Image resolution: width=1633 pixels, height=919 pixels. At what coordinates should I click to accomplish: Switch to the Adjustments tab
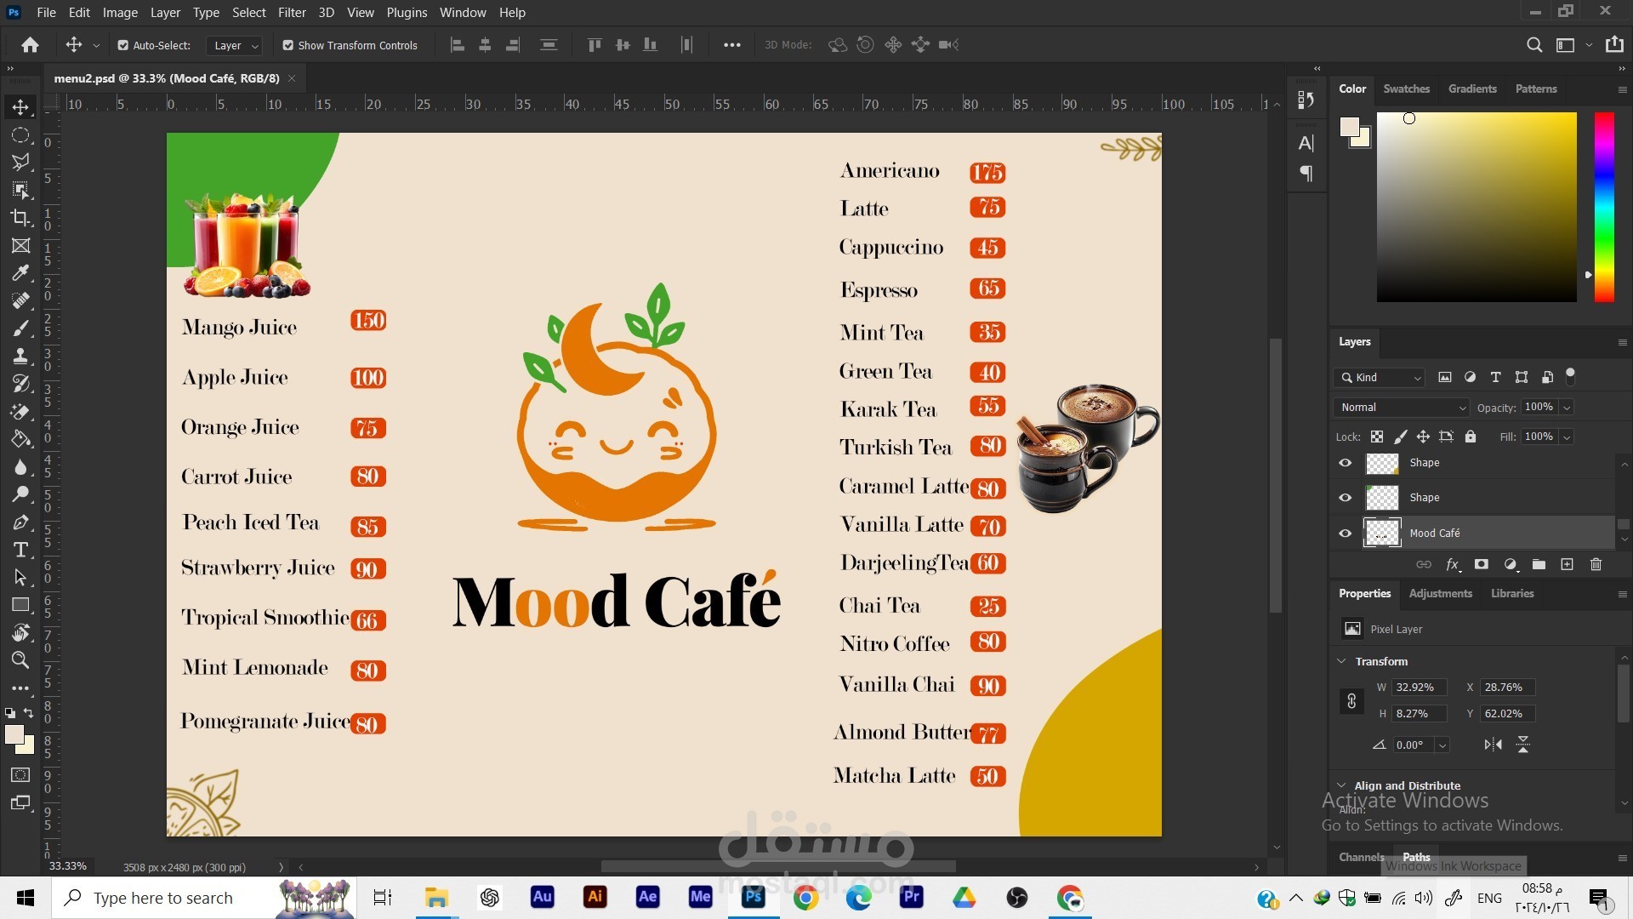click(1440, 593)
